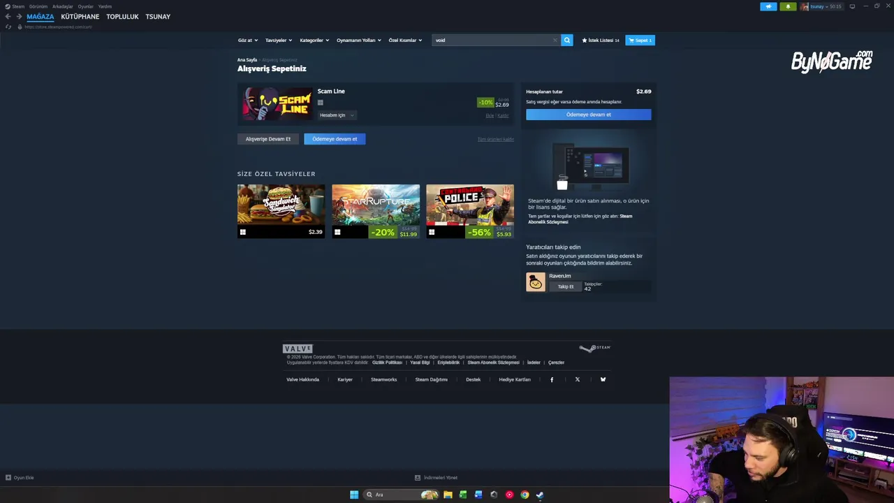Open Google Chrome from the taskbar
This screenshot has width=894, height=503.
(525, 495)
